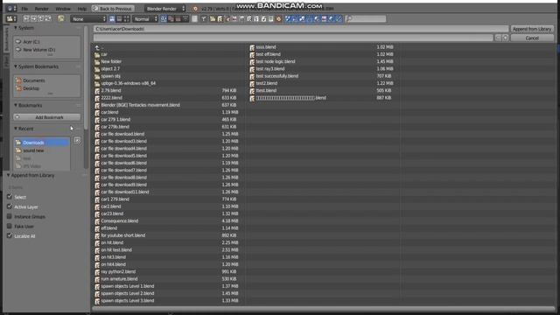Open the Render menu

[x=41, y=9]
